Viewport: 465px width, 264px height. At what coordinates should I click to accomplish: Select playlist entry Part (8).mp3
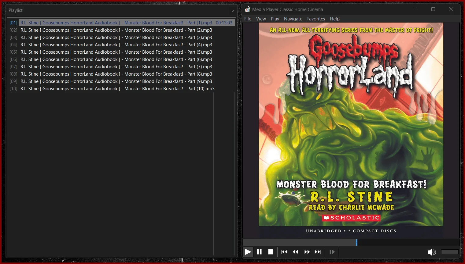pos(121,74)
